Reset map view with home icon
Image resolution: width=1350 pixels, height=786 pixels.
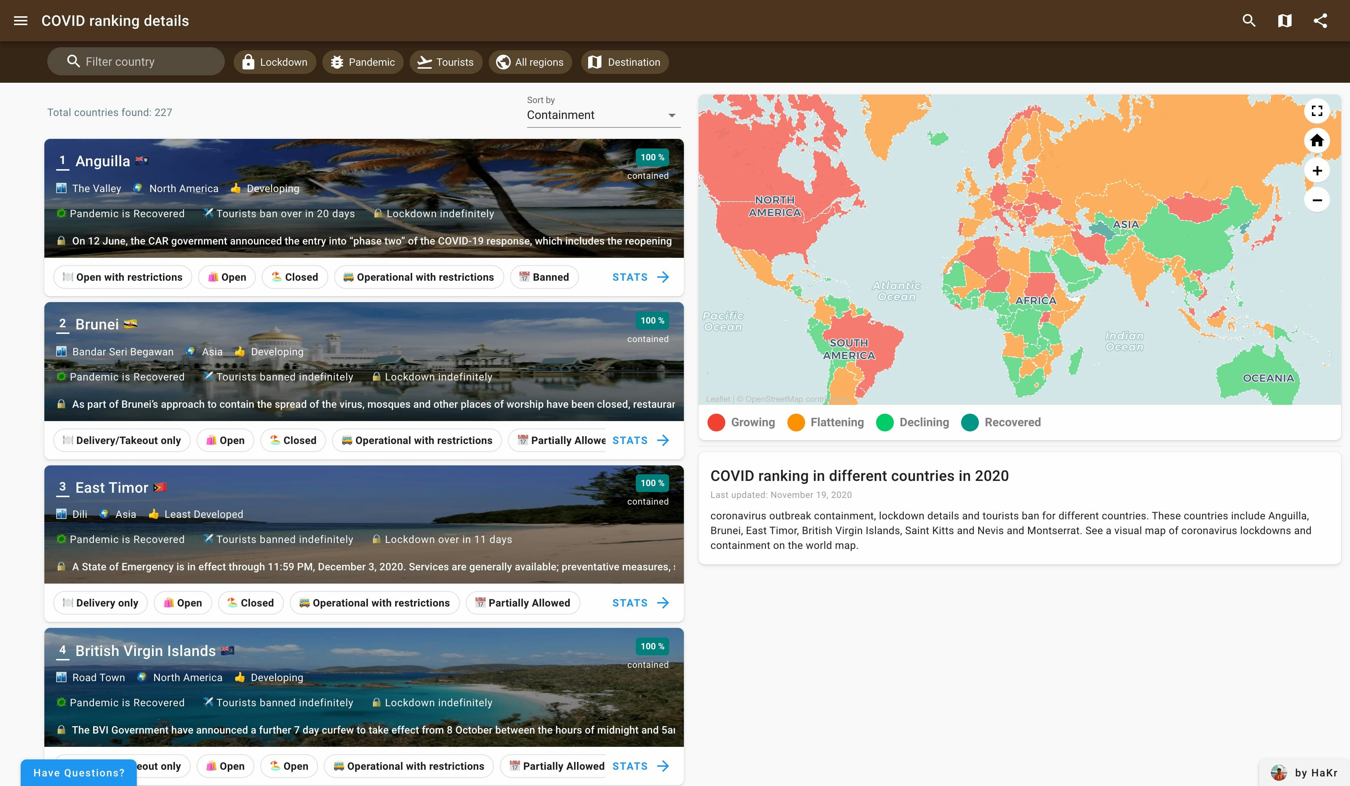tap(1317, 141)
